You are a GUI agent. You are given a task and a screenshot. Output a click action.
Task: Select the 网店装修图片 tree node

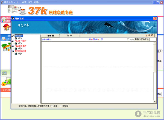[x=20, y=46]
